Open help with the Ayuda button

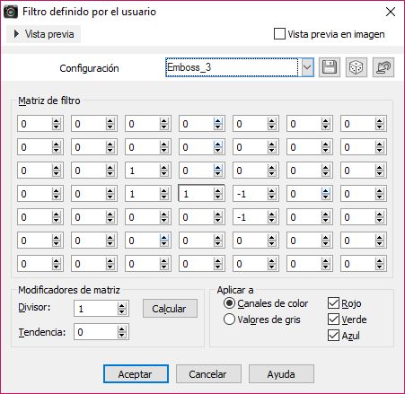click(281, 374)
